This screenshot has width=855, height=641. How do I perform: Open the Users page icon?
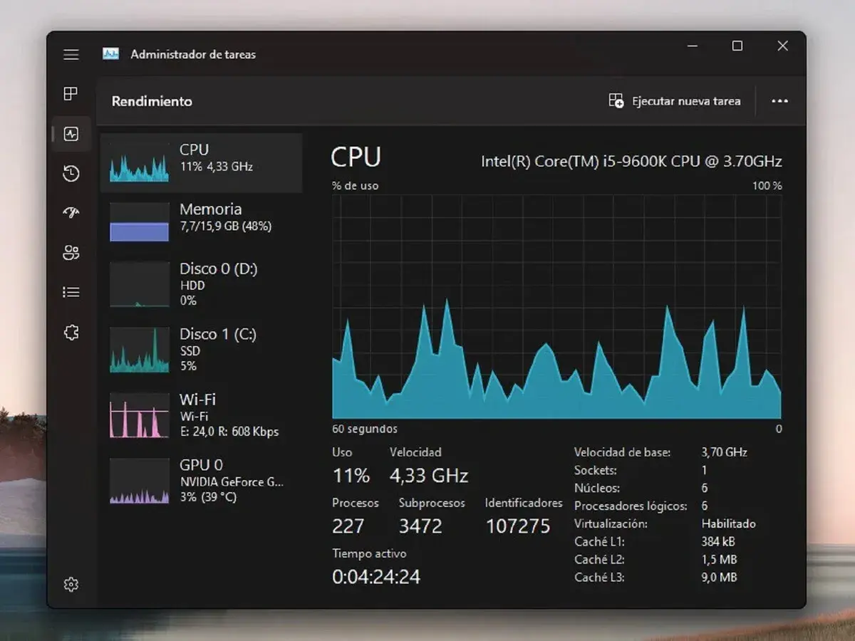point(71,252)
